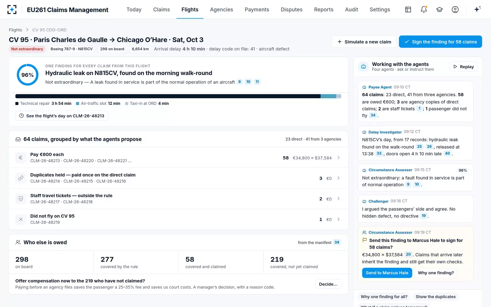Viewport: 491px width, 307px height.
Task: Click the Why one finding? button
Action: coord(436,273)
